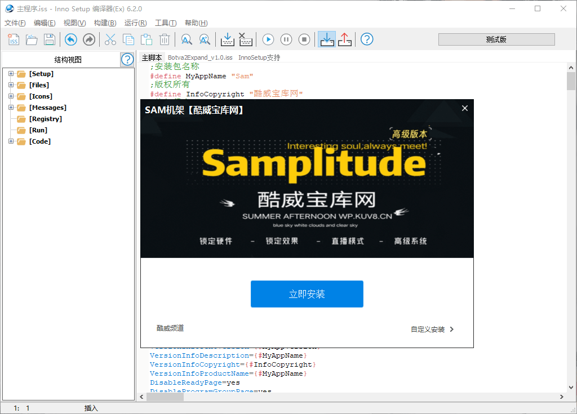This screenshot has height=414, width=577.
Task: Toggle the highlighted download-tray toolbar button
Action: pyautogui.click(x=327, y=39)
